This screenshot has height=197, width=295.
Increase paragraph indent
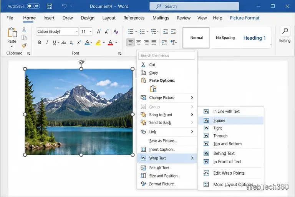coord(173,32)
